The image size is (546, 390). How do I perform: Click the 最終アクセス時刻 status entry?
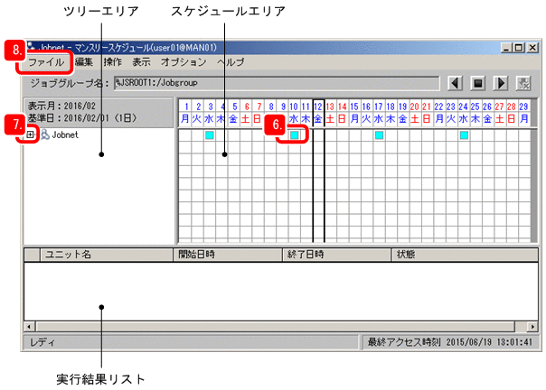coord(450,342)
